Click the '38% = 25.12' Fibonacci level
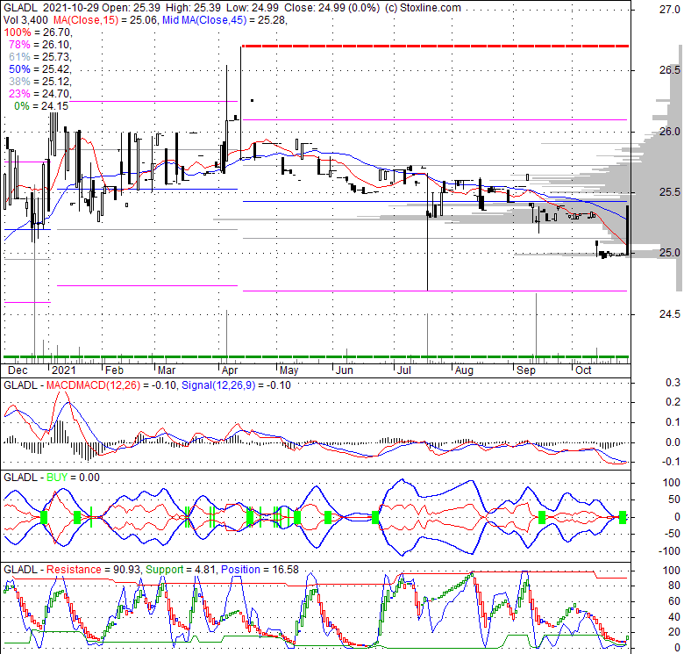 [x=39, y=82]
